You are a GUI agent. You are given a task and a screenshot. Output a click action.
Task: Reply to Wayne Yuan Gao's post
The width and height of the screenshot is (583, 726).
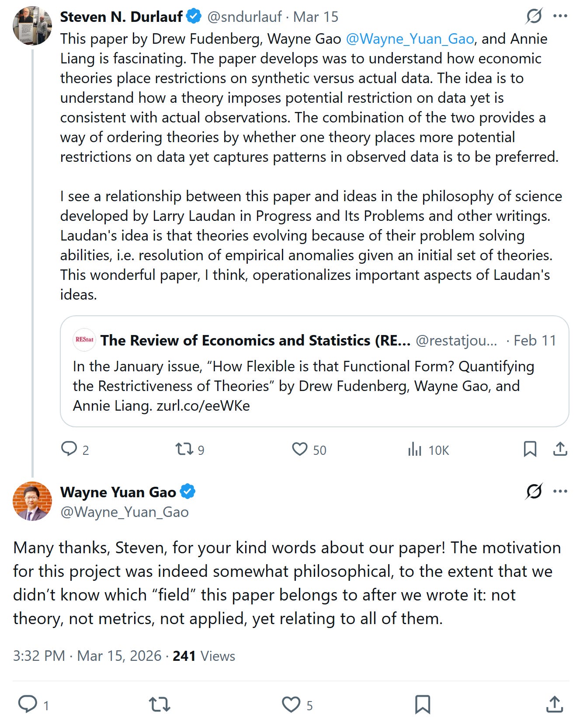[x=28, y=704]
